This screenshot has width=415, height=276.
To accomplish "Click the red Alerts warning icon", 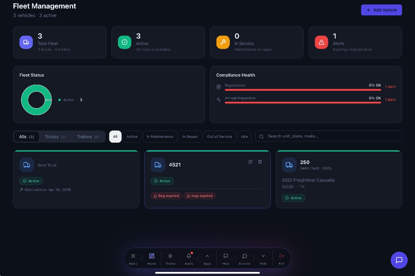I will point(321,42).
